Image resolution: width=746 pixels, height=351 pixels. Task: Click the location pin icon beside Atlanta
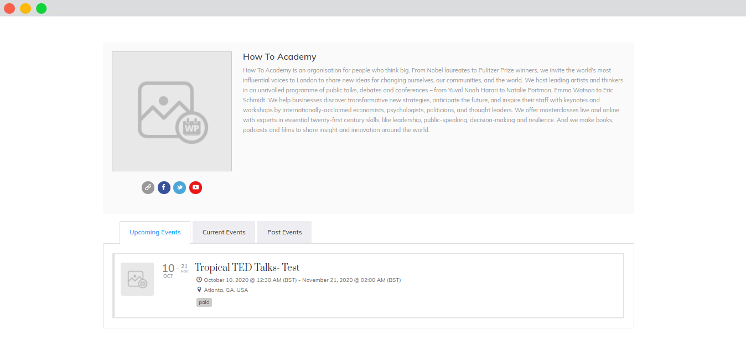199,290
